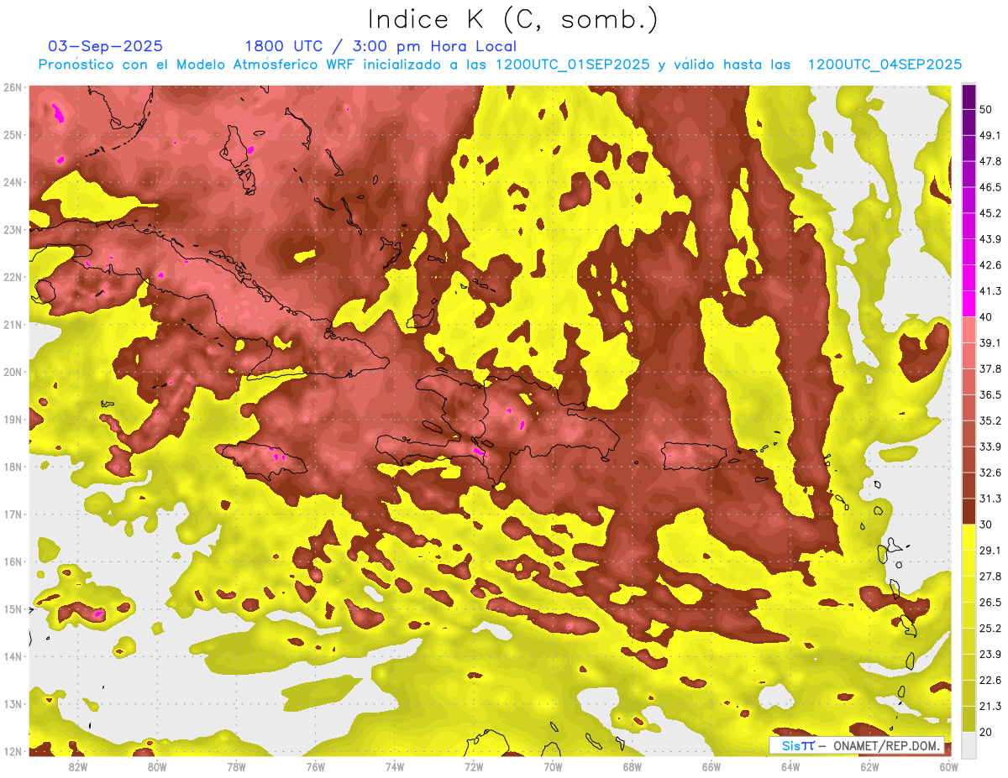Click the "39.1" color scale value

(990, 342)
